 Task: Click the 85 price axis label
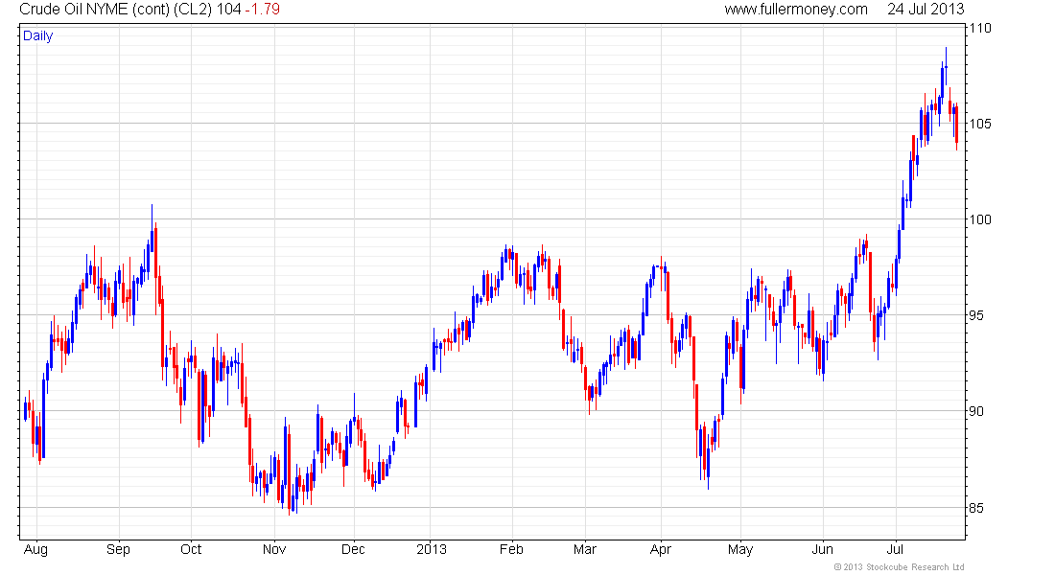(976, 508)
